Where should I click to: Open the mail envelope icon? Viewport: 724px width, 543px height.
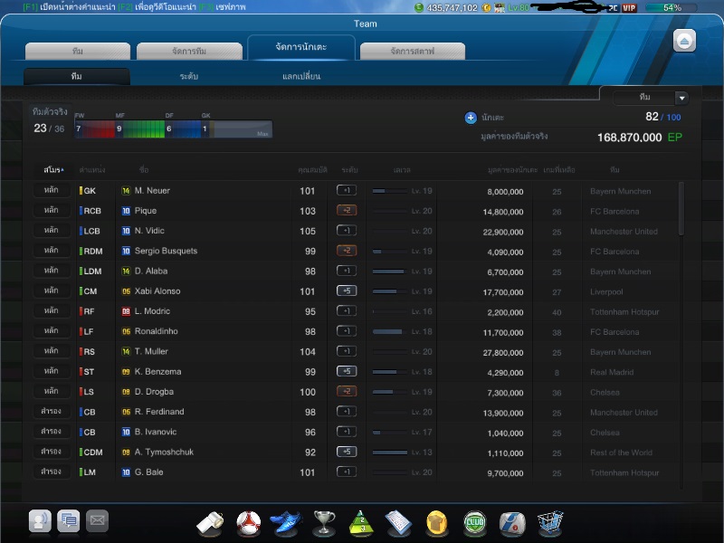point(97,521)
